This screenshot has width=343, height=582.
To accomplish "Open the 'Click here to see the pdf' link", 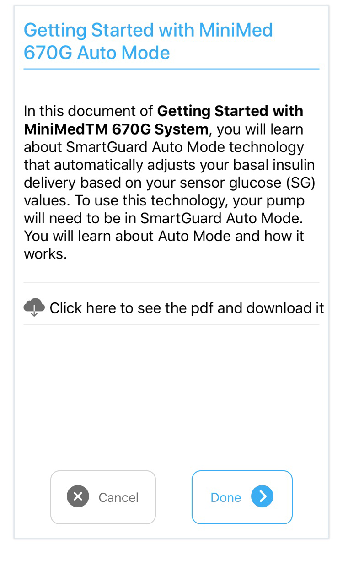I will (187, 308).
